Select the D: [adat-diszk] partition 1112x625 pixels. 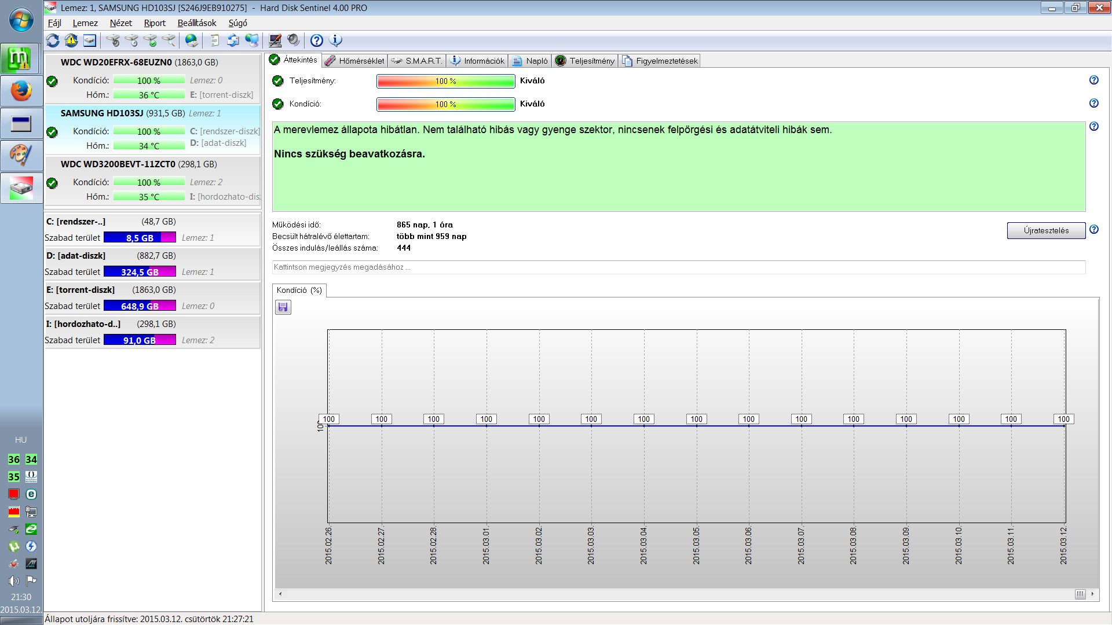pos(153,264)
